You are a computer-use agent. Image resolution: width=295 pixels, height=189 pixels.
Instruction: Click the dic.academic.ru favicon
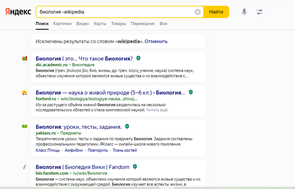tap(24, 59)
